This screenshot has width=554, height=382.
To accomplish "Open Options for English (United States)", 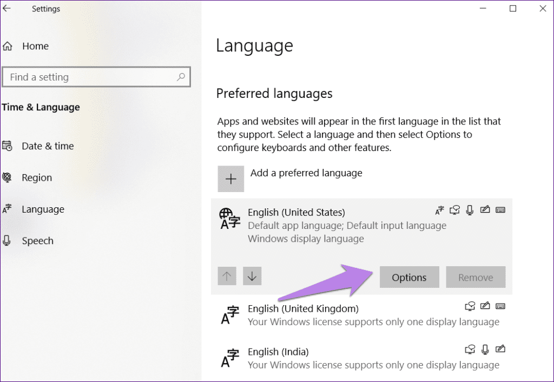I will point(409,277).
